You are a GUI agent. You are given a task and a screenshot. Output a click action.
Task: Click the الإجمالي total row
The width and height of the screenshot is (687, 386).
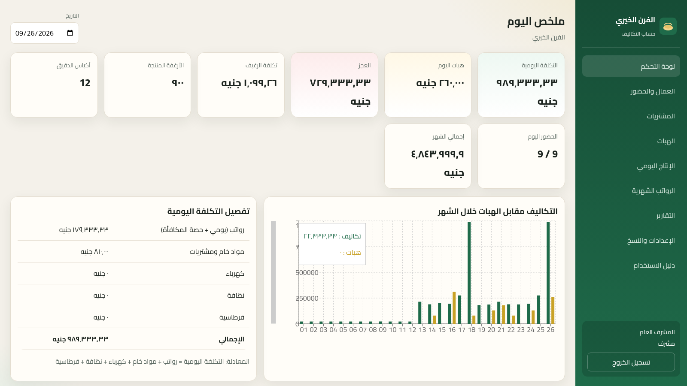pyautogui.click(x=134, y=339)
